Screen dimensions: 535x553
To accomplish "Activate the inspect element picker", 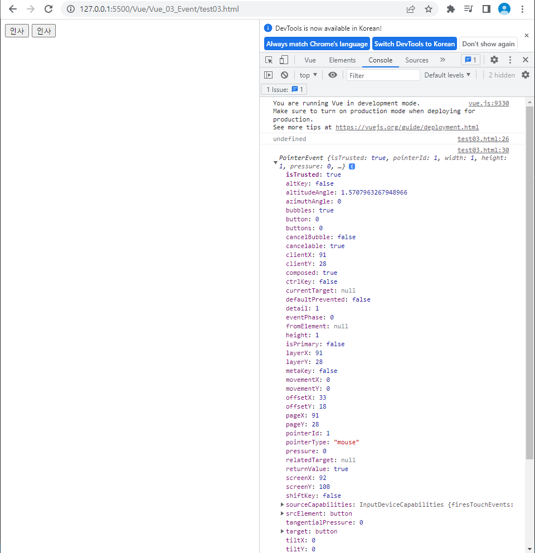I will coord(269,60).
